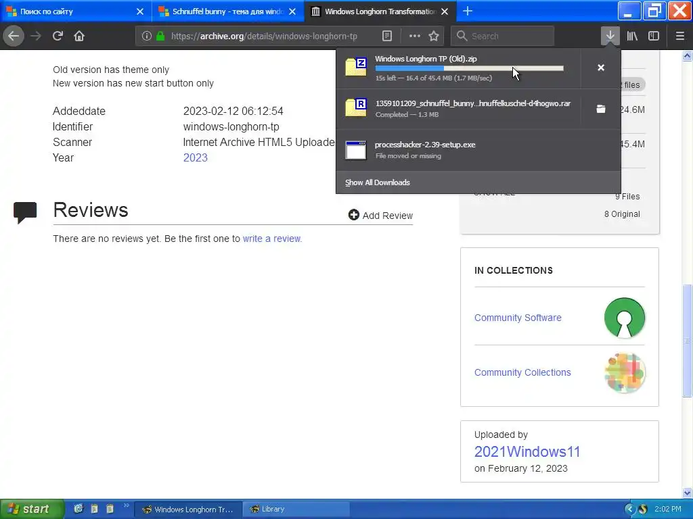
Task: Open uploader 2021Windows11 profile
Action: pos(527,451)
